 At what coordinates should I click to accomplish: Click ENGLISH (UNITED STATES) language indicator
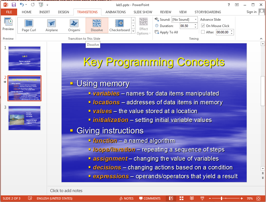point(54,198)
